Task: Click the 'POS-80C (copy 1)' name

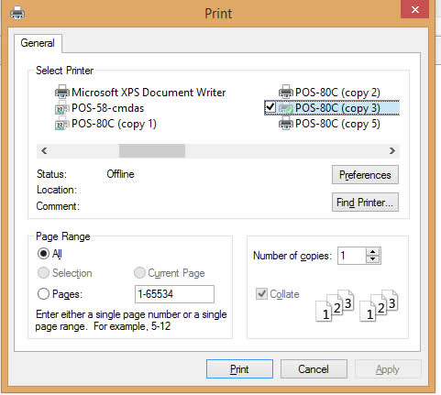Action: [114, 124]
